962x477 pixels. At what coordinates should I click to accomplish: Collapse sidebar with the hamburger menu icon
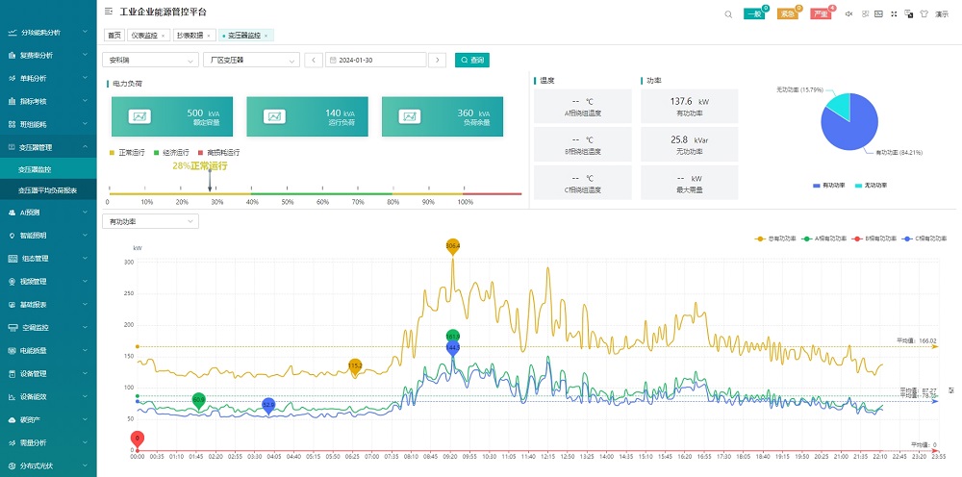pyautogui.click(x=109, y=12)
